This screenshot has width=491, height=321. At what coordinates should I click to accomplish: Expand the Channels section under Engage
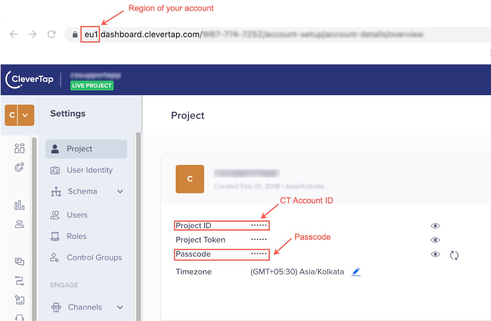(x=120, y=307)
